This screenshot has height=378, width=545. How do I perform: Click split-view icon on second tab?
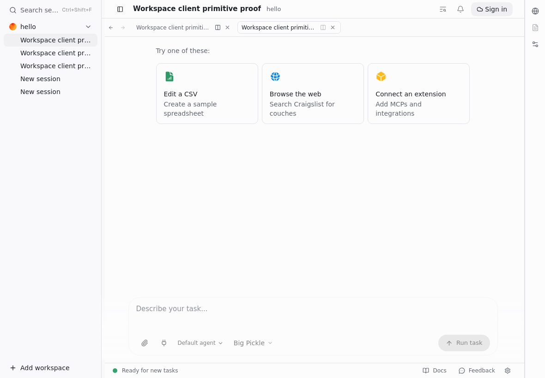pos(323,28)
